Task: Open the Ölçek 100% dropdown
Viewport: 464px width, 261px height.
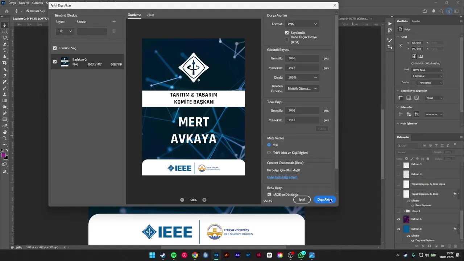Action: pos(302,78)
